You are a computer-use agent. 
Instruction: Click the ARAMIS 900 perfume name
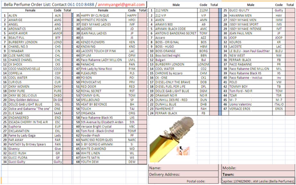[x=164, y=24]
